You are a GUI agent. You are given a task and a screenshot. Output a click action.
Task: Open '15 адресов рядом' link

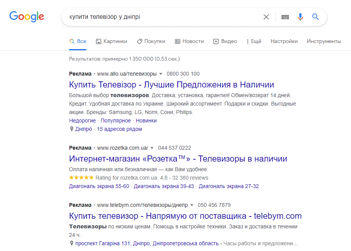tap(119, 129)
